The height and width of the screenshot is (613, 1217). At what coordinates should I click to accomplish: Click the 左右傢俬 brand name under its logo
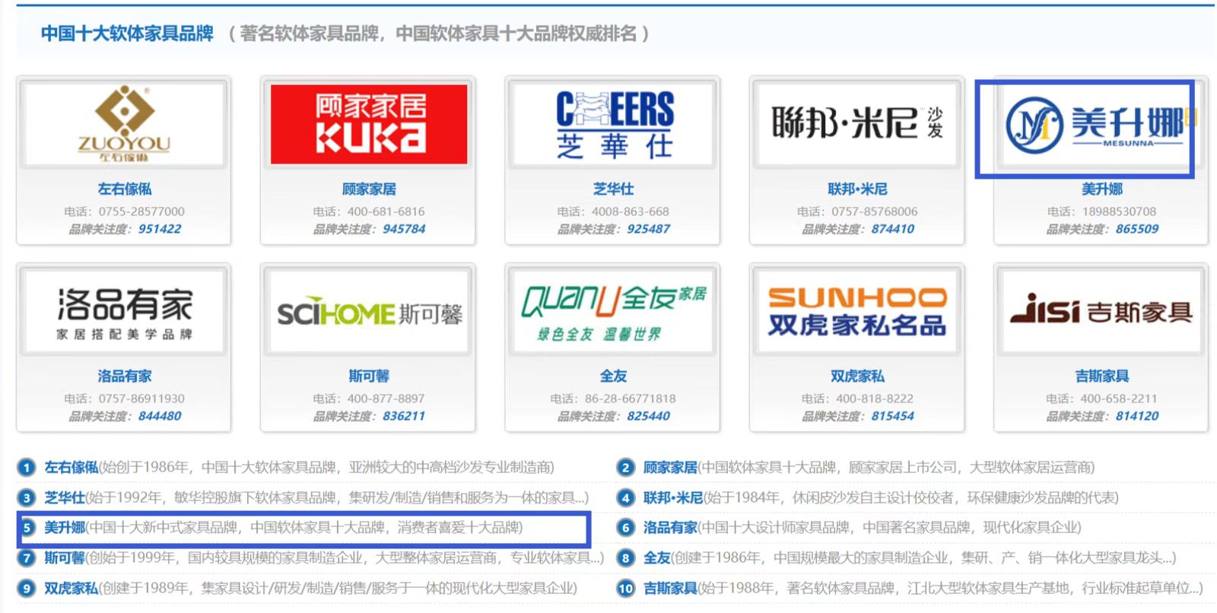point(125,189)
